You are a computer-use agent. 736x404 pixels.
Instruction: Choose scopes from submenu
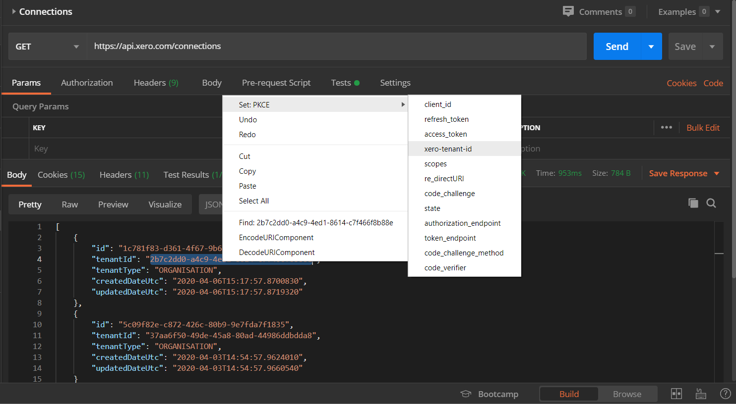464,163
